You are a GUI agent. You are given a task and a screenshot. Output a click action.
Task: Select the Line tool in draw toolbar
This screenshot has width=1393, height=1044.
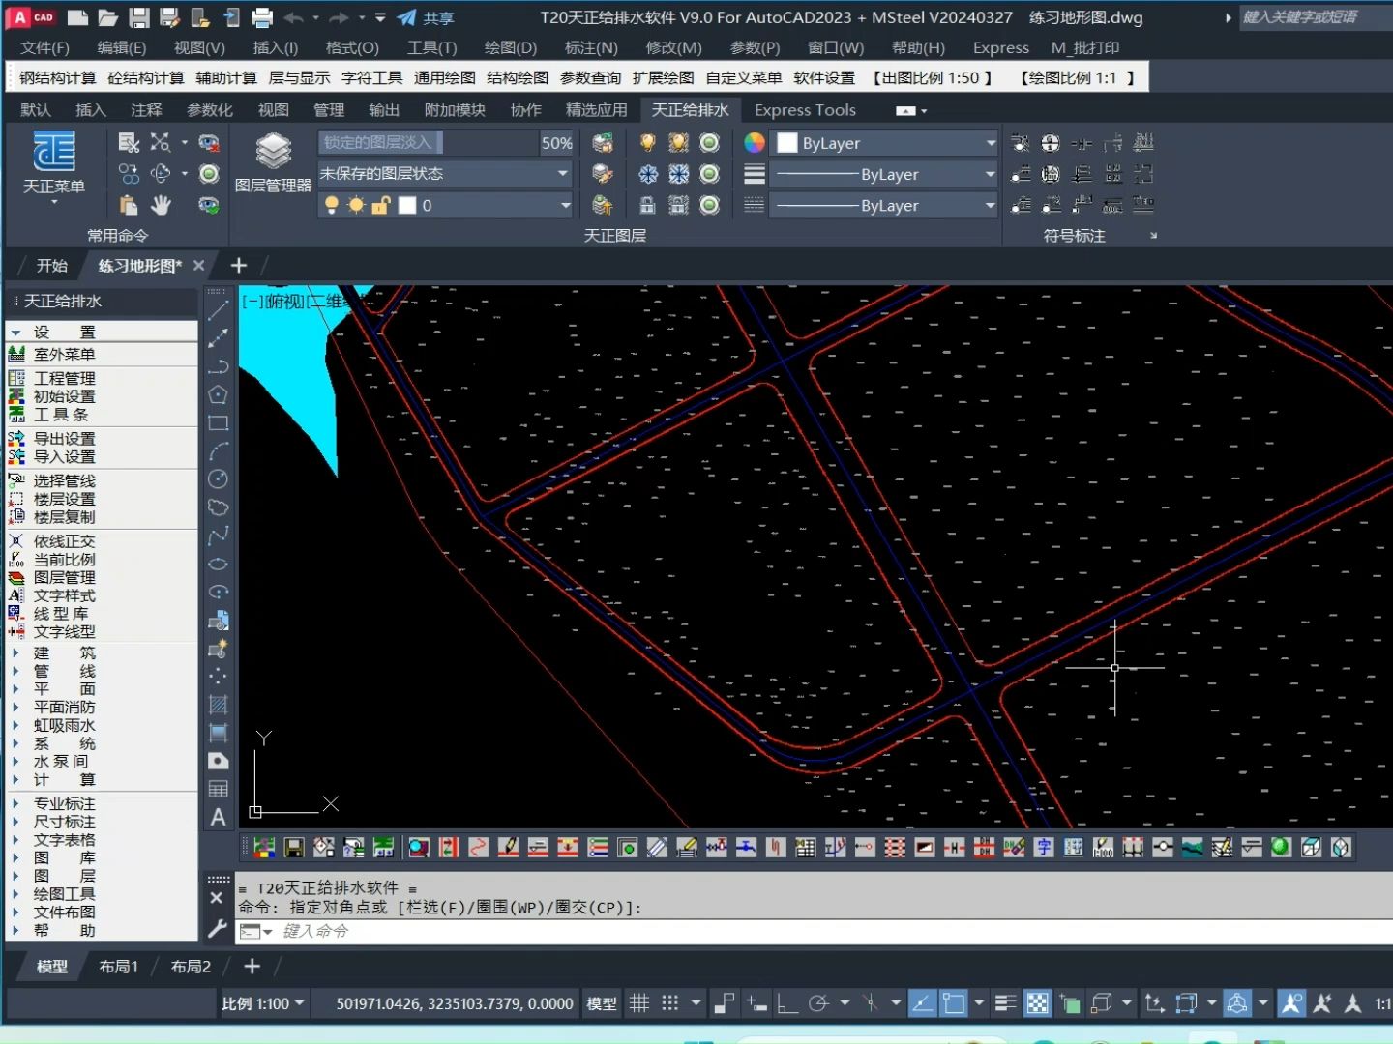click(x=219, y=310)
